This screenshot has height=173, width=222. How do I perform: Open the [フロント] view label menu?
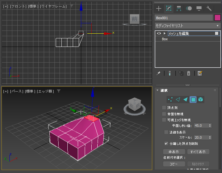[x=18, y=6]
